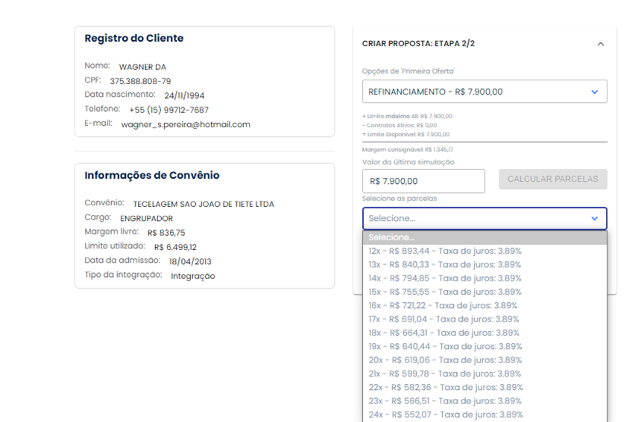Screen dimensions: 644x422
Task: Pick the 16x - R$ 721,22 installment
Action: coord(443,305)
